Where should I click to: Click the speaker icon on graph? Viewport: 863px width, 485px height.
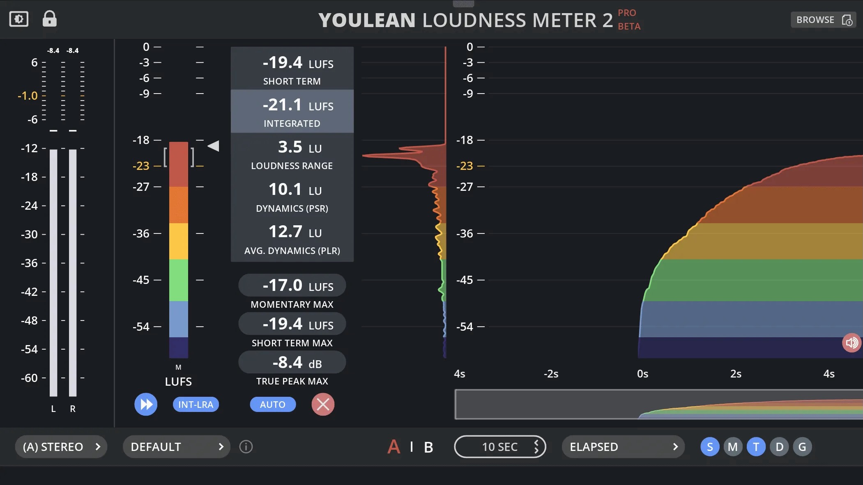pyautogui.click(x=852, y=343)
